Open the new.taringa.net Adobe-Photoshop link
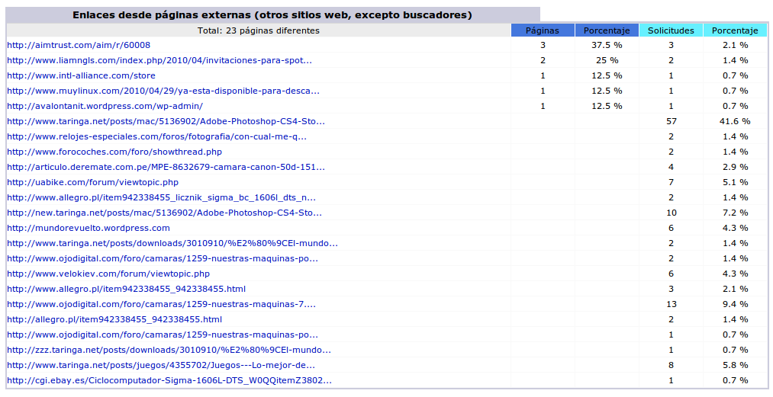Viewport: 773px width, 397px height. point(164,213)
